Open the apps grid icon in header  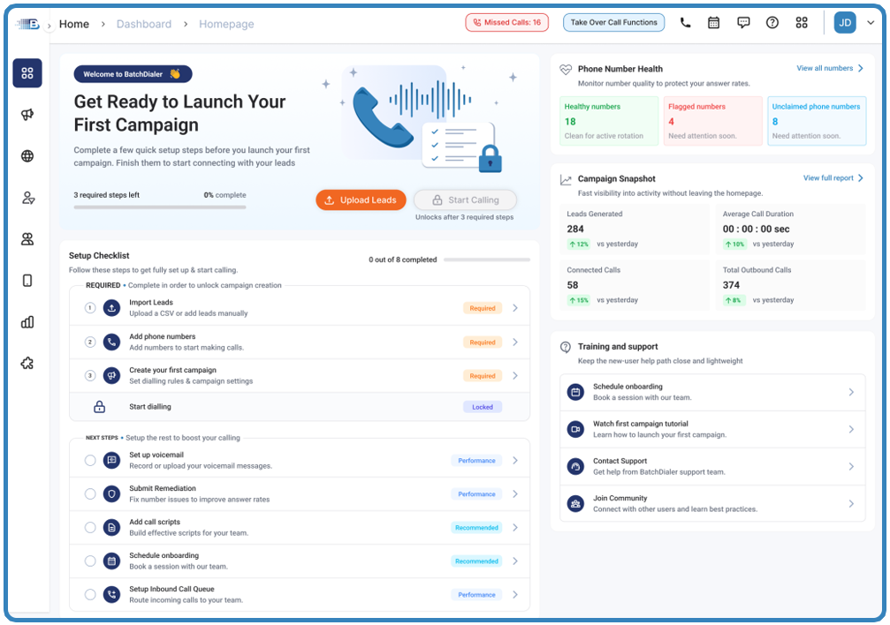[802, 23]
